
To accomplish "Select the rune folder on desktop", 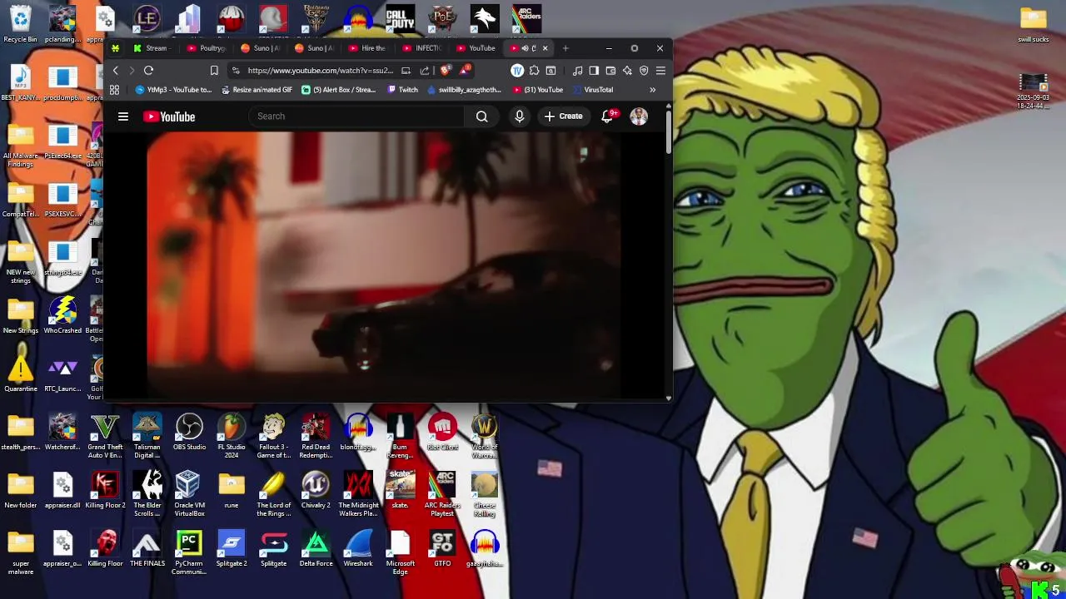I will pos(232,491).
